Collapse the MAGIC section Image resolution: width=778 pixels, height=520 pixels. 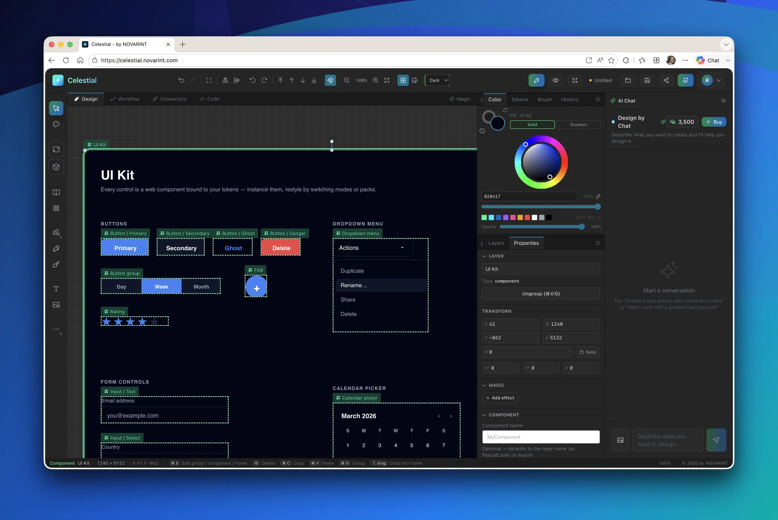(x=484, y=385)
